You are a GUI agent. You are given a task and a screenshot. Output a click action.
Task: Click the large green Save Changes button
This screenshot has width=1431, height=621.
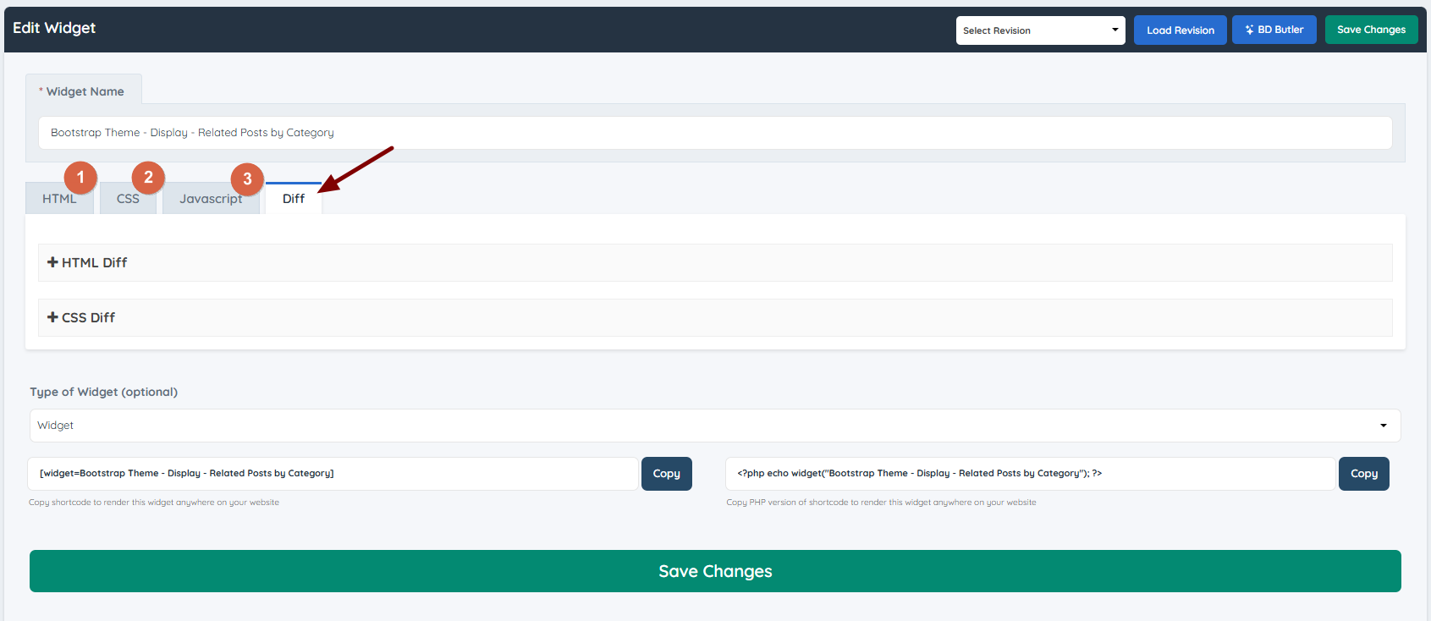click(x=715, y=571)
